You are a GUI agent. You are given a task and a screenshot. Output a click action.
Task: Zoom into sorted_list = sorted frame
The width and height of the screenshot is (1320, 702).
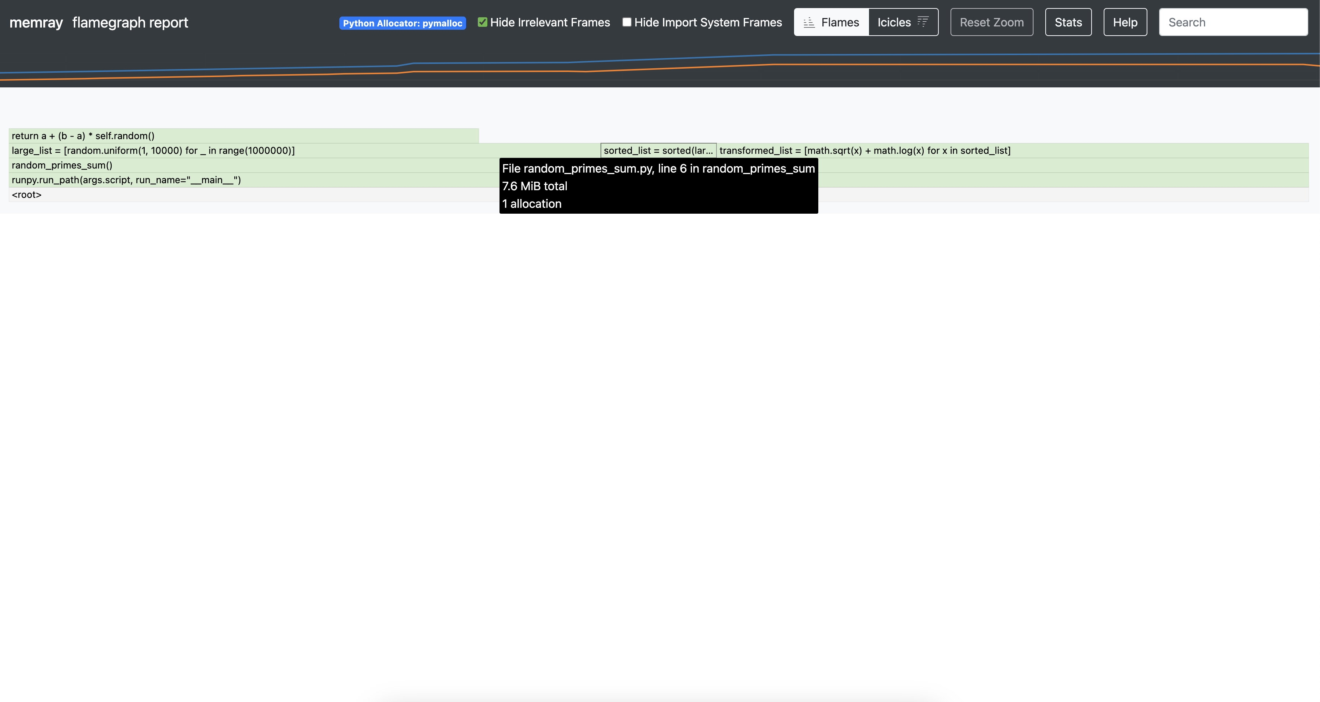pyautogui.click(x=659, y=150)
